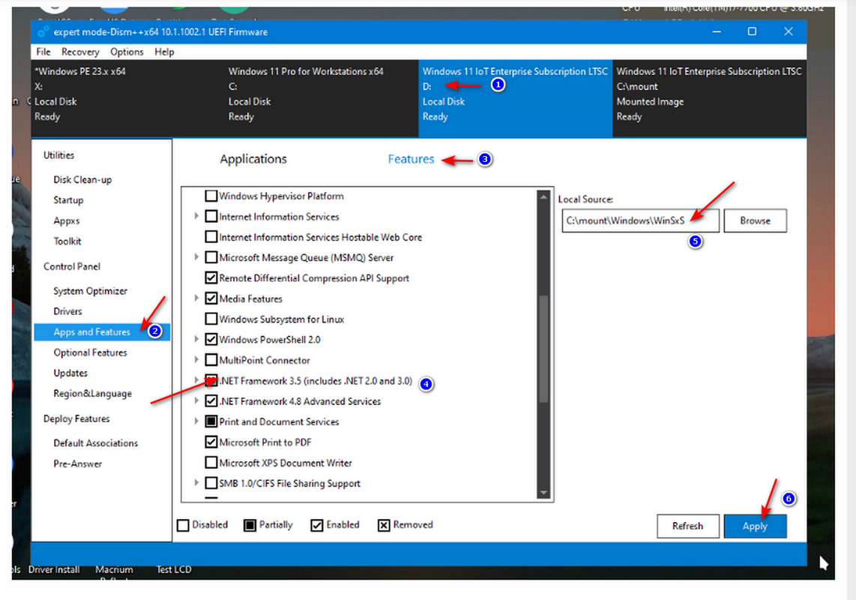Open Drivers in Control Panel list

(67, 311)
